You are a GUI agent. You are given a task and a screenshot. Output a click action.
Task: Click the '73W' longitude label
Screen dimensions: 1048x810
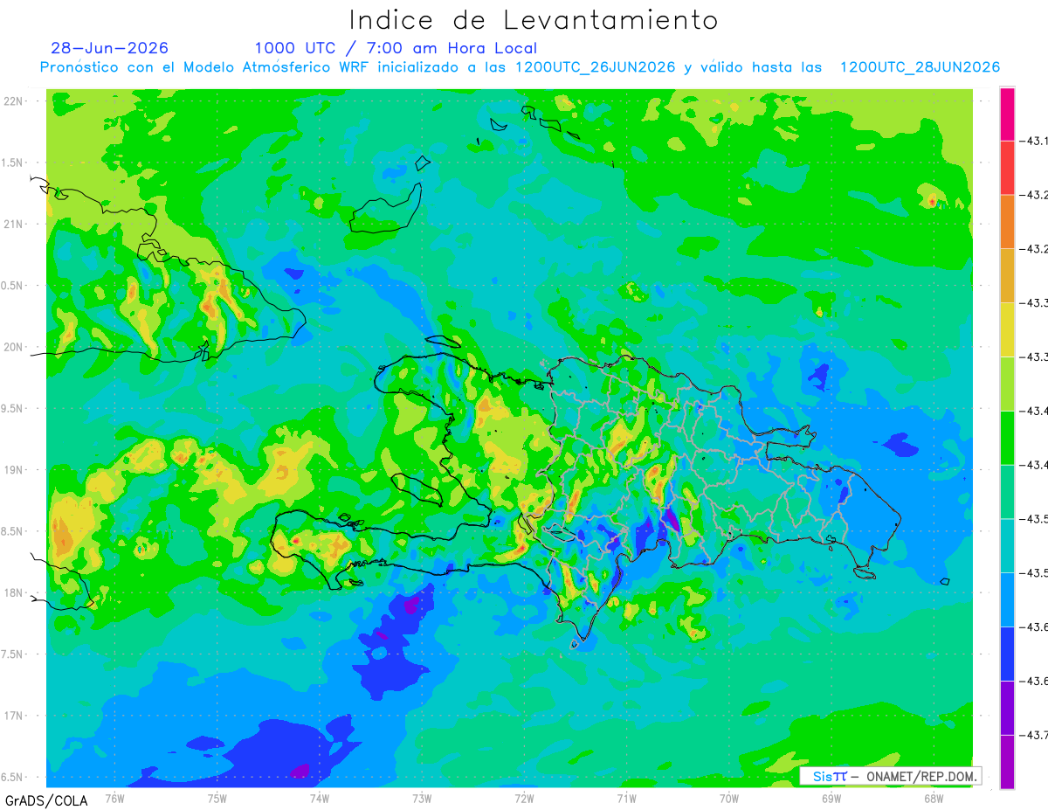coord(422,798)
